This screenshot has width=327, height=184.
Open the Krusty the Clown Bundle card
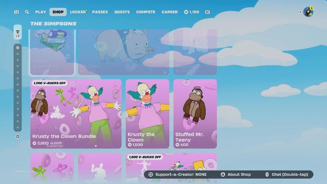(x=76, y=114)
